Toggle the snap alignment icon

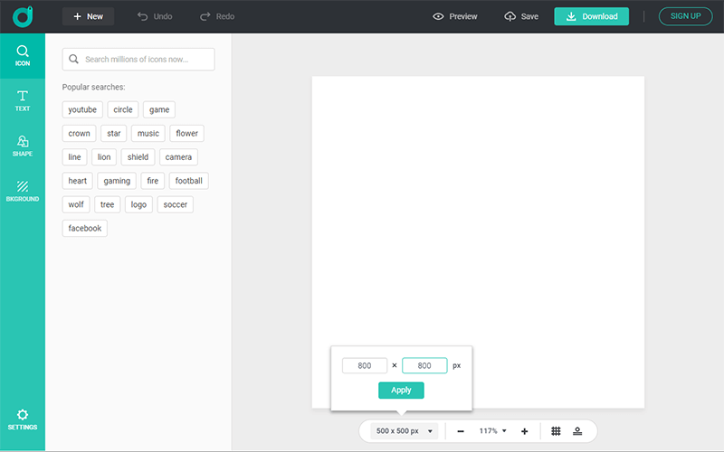(577, 431)
